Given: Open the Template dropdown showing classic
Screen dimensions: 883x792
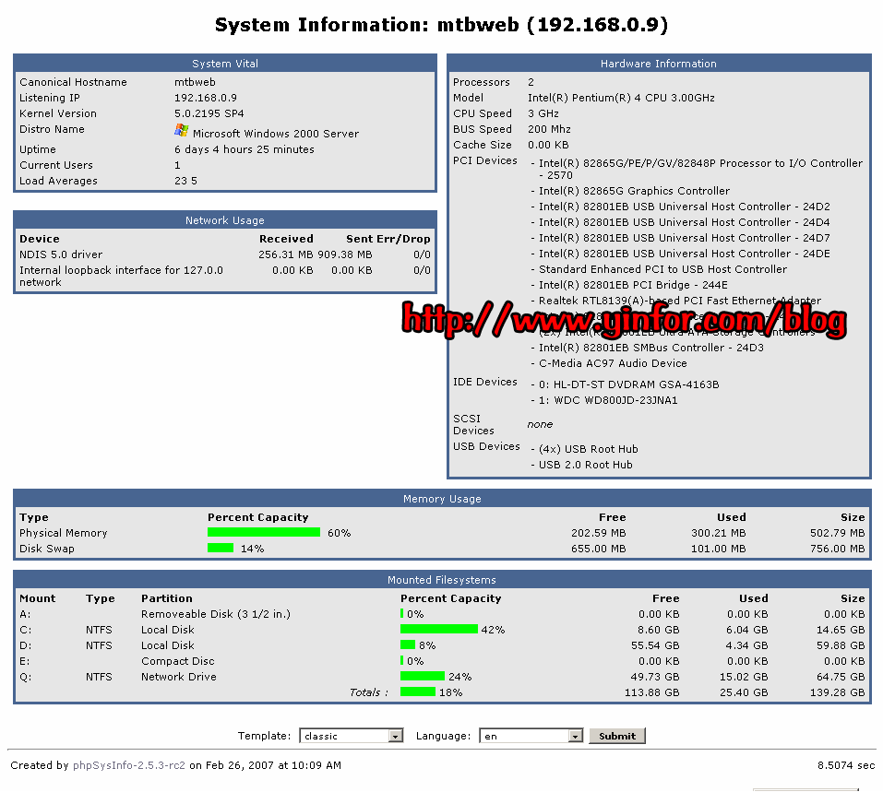Looking at the screenshot, I should [352, 736].
